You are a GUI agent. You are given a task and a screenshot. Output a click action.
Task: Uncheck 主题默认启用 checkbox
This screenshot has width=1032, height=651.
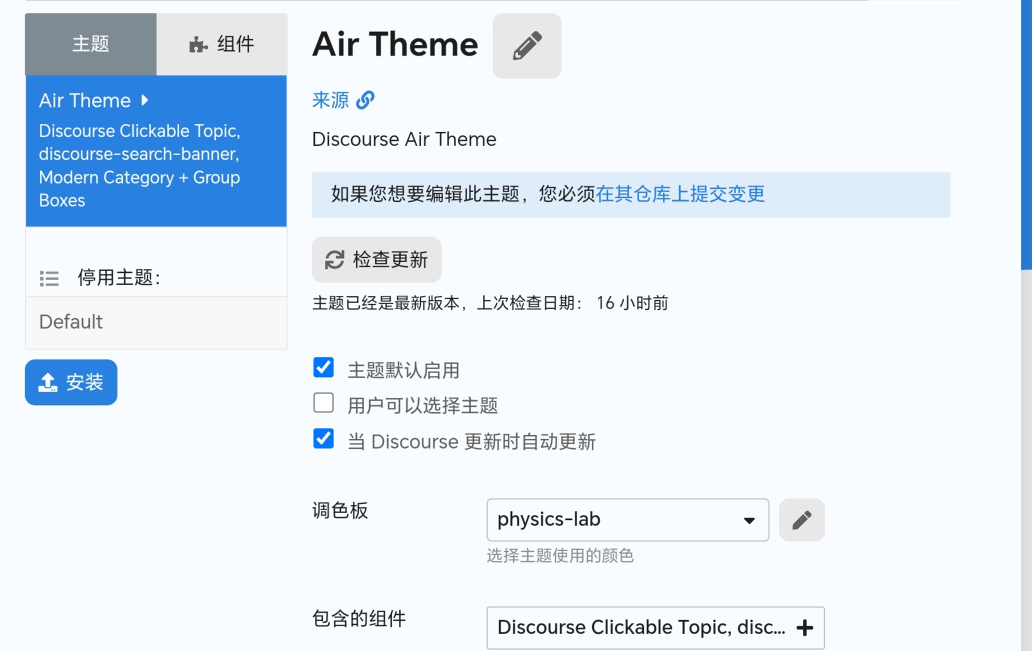tap(323, 368)
